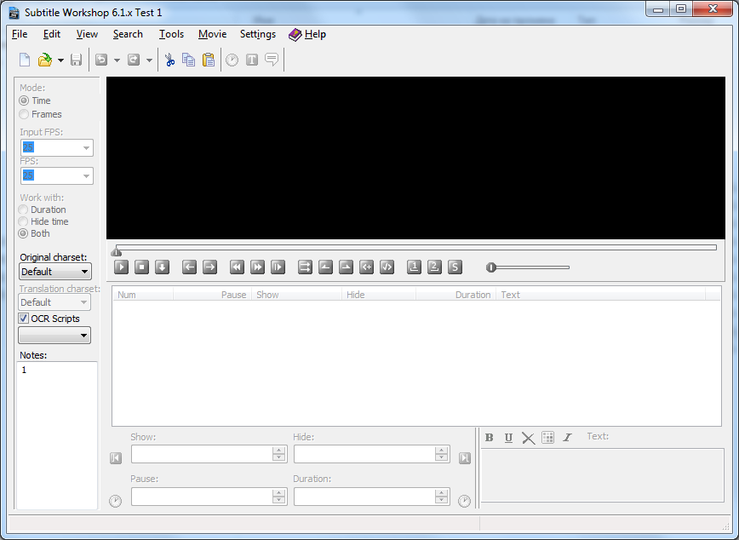The height and width of the screenshot is (540, 739).
Task: Click the Show column header
Action: (296, 295)
